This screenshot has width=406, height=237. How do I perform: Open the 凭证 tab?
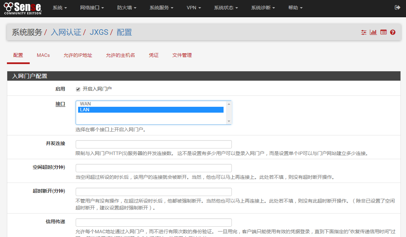153,55
